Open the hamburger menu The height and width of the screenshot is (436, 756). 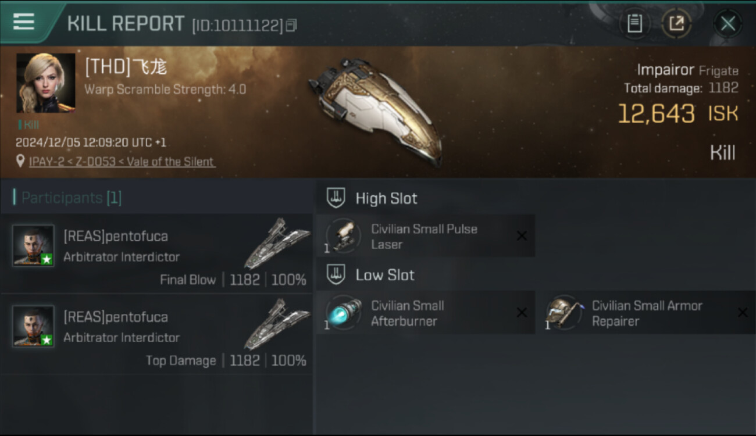coord(24,22)
